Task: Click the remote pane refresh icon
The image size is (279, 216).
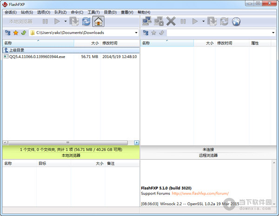Action: pos(224,21)
